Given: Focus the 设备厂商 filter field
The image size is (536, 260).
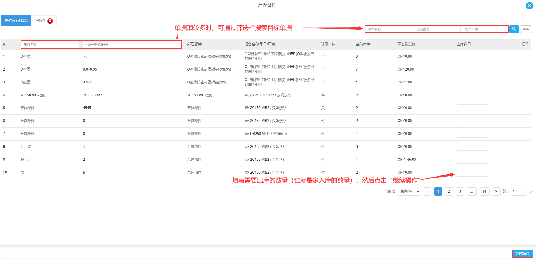Looking at the screenshot, I should pos(485,29).
